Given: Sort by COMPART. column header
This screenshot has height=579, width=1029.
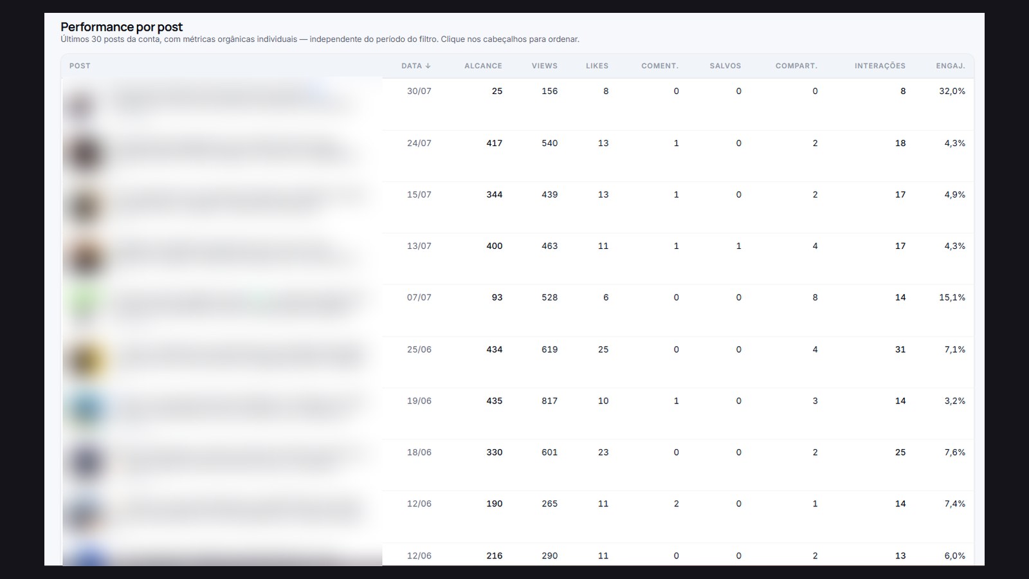Looking at the screenshot, I should point(796,66).
